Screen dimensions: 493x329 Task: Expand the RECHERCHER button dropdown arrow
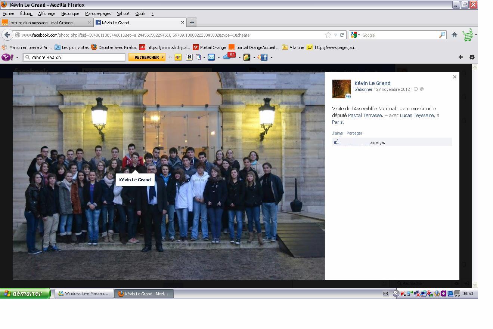click(163, 57)
